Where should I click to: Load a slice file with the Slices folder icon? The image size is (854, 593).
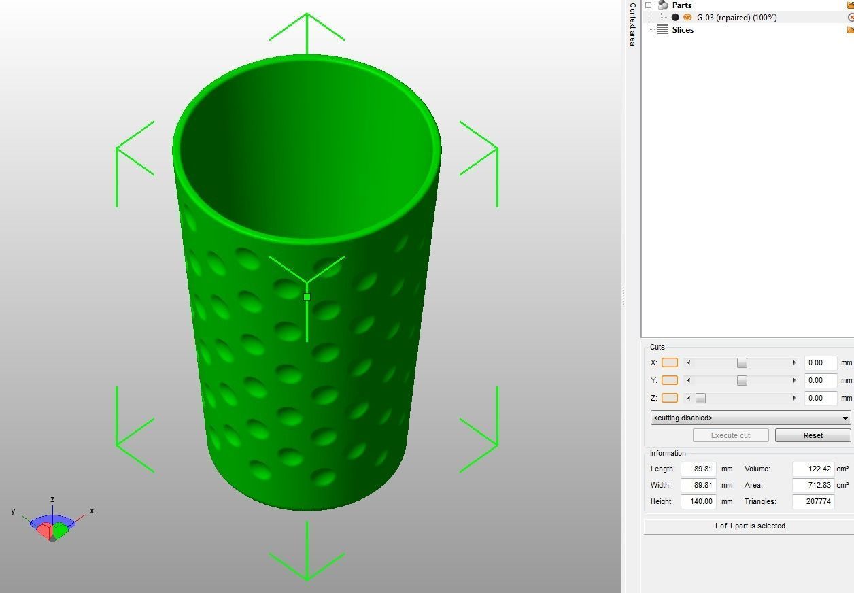click(x=849, y=29)
